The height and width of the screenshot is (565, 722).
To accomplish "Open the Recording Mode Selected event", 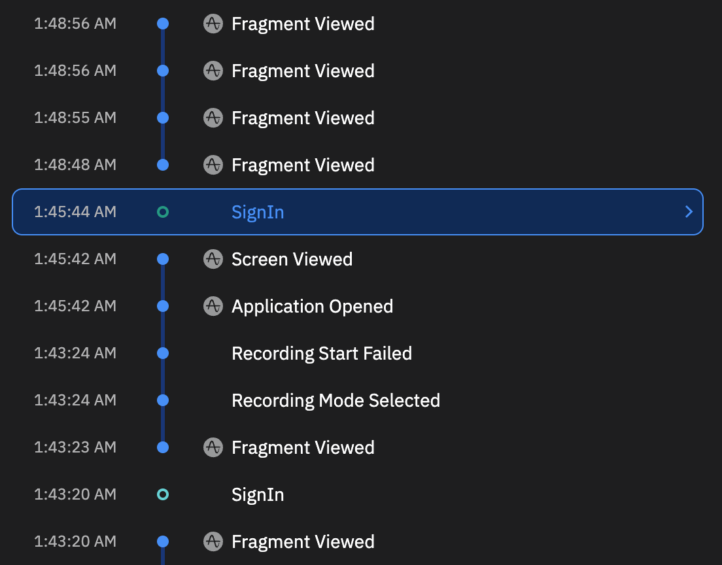I will pyautogui.click(x=335, y=400).
